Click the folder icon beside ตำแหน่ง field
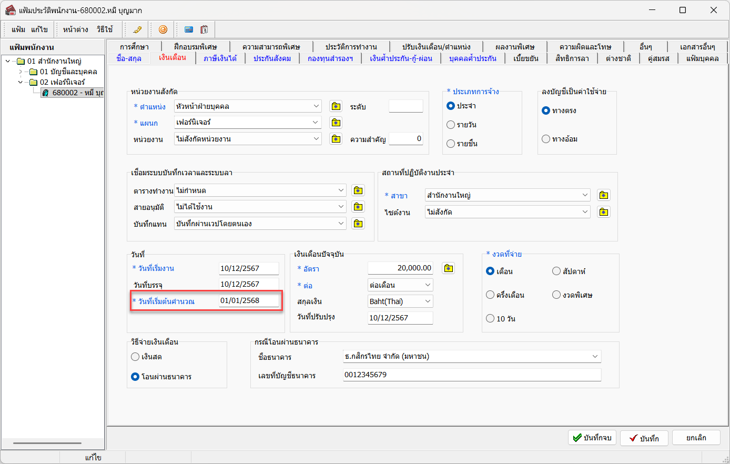This screenshot has height=464, width=730. (x=336, y=106)
